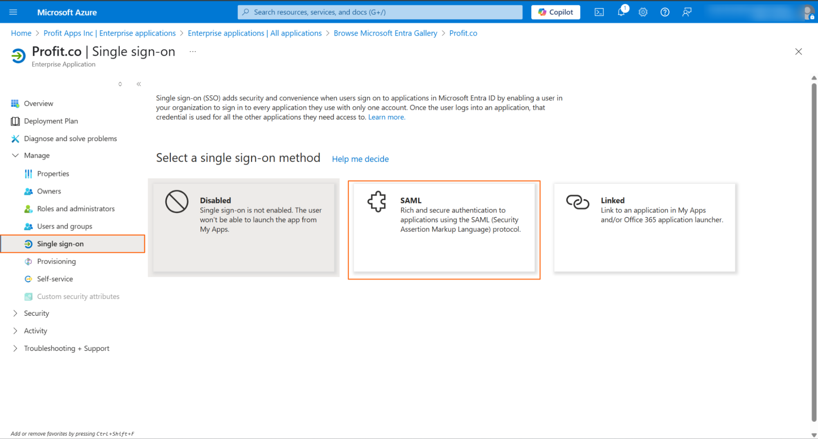Screen dimensions: 818x439
Task: Click the Copilot button
Action: coord(556,12)
